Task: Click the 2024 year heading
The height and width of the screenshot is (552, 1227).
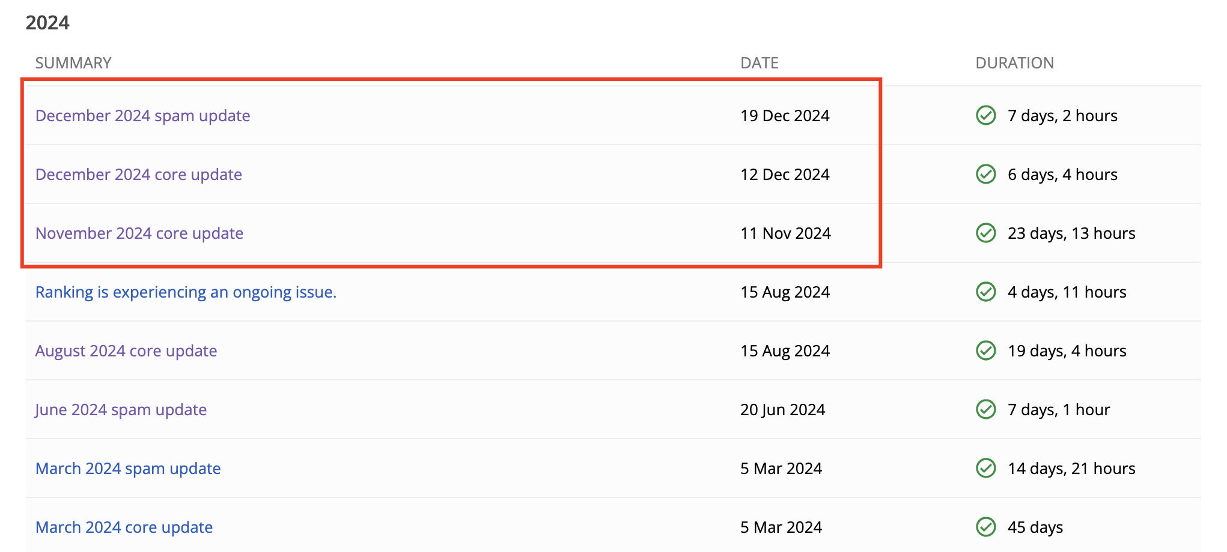Action: (x=47, y=23)
